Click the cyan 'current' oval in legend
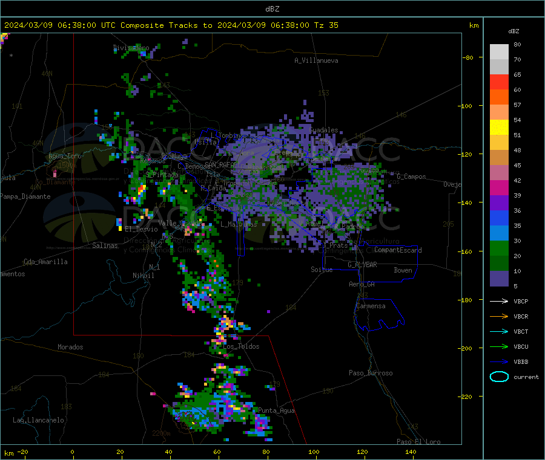This screenshot has height=460, width=545. (499, 377)
